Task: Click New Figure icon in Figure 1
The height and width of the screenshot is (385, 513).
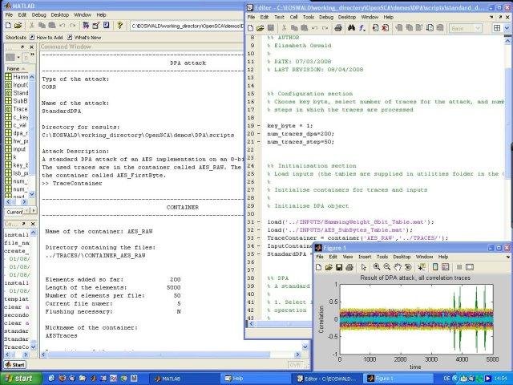Action: pos(318,267)
